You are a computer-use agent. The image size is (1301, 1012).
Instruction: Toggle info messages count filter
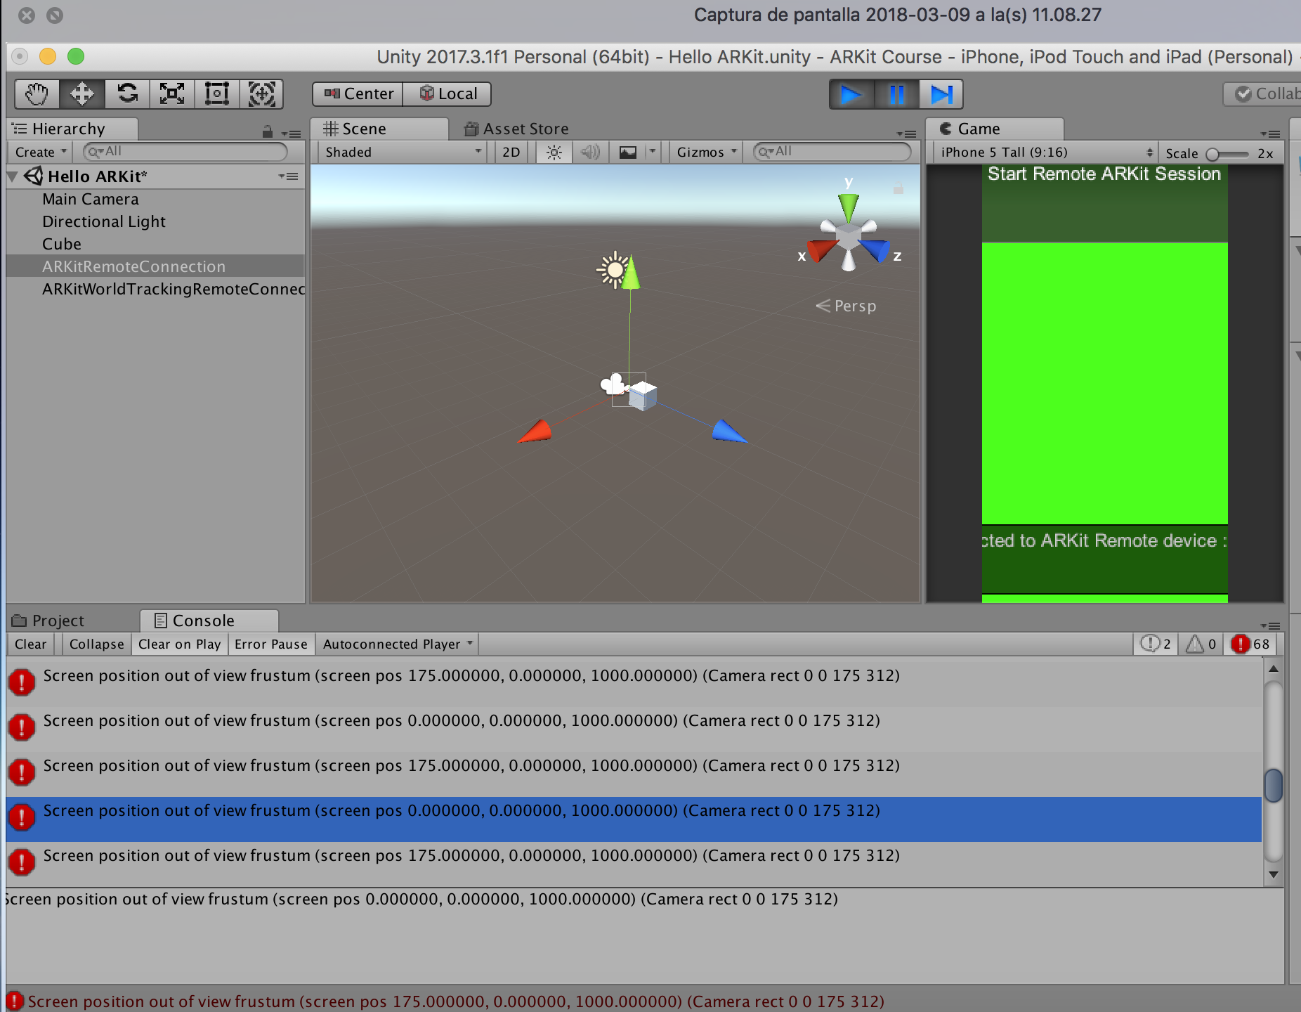1156,644
